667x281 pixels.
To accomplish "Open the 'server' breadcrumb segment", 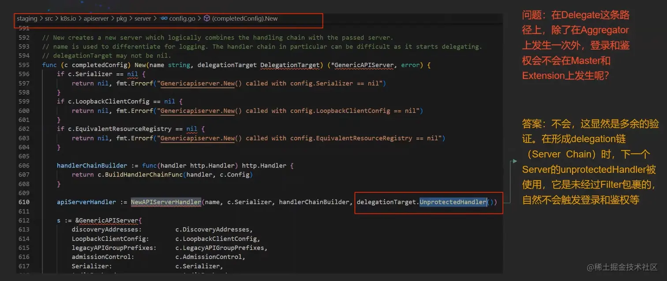I will pos(142,19).
